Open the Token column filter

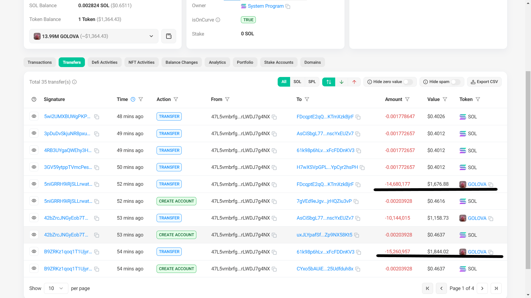pos(478,99)
